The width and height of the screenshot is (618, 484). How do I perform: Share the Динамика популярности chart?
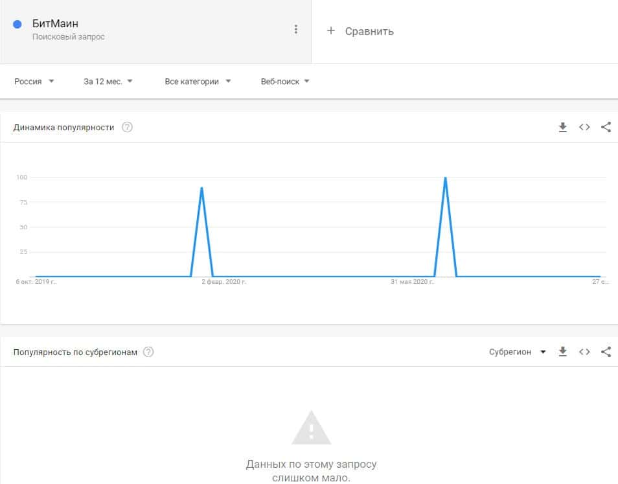(606, 127)
